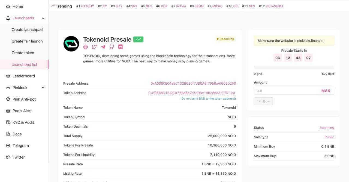Open trending token #10 GFI

coord(232,6)
